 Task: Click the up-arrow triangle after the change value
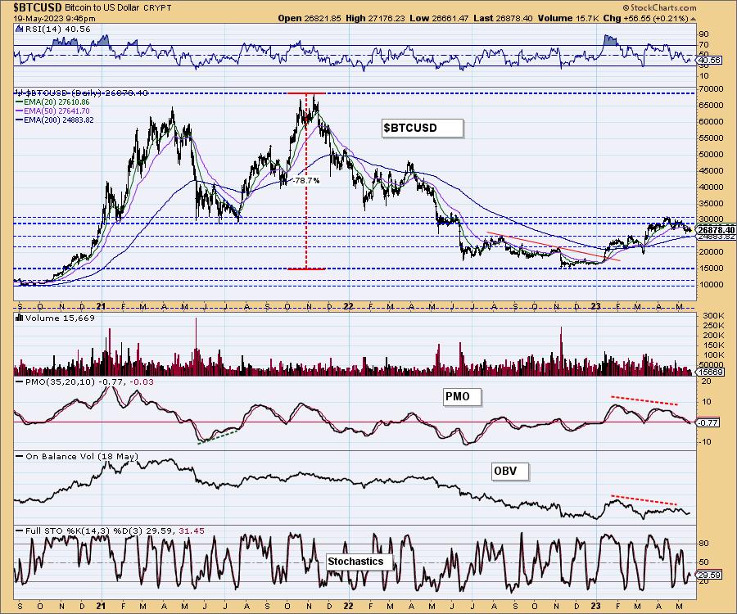click(694, 19)
